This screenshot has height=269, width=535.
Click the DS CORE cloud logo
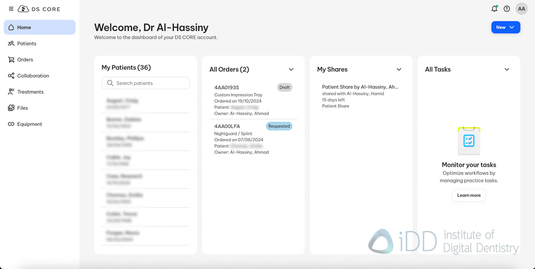[23, 9]
